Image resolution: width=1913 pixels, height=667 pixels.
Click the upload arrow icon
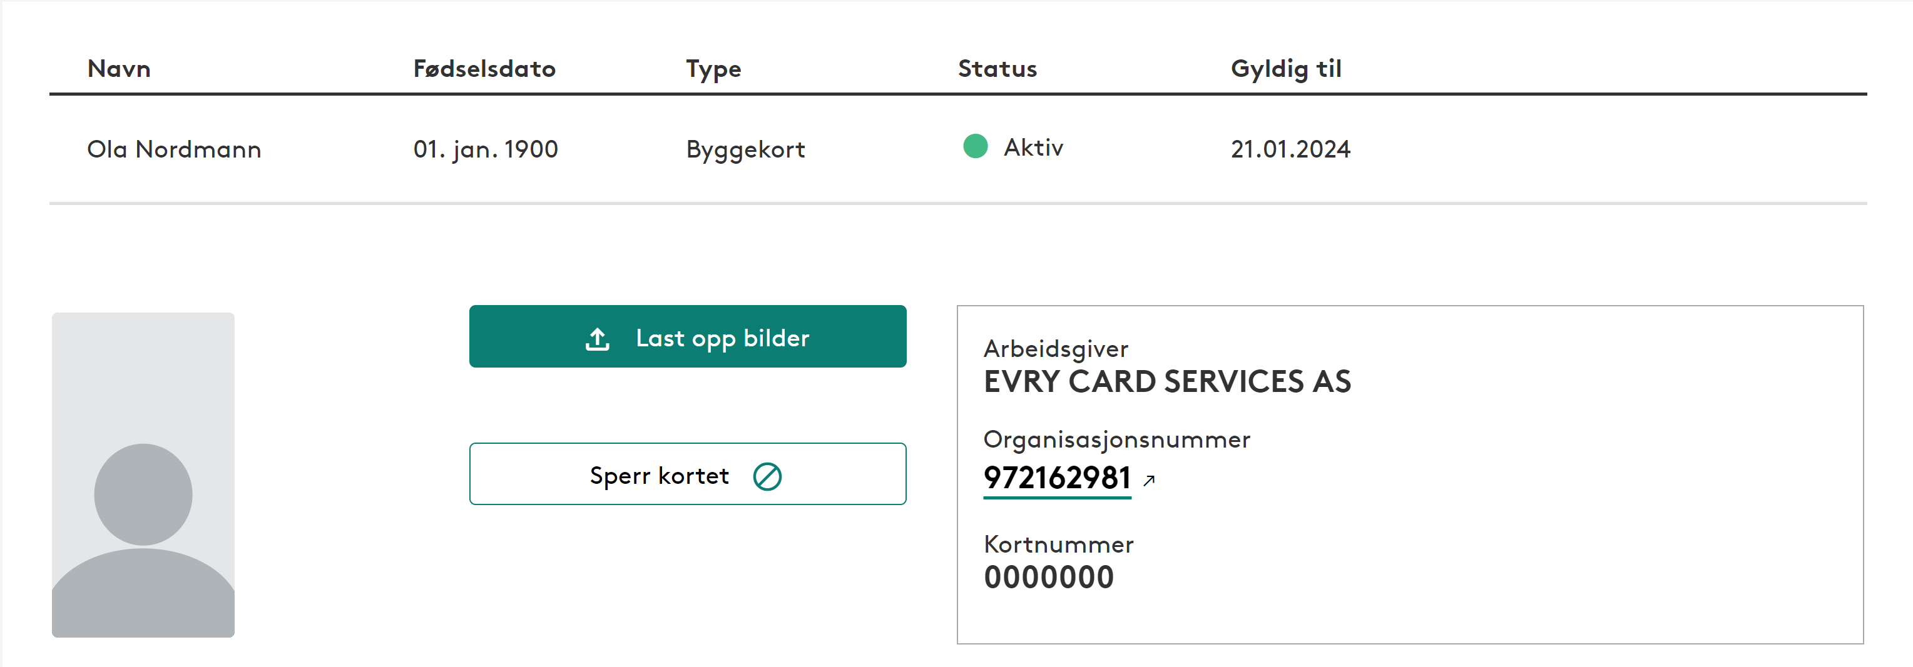click(x=597, y=339)
